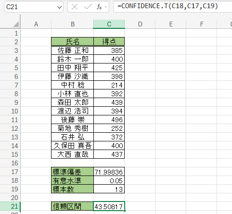Click the Name Box showing C21
Screen dimensions: 232x214
34,7
